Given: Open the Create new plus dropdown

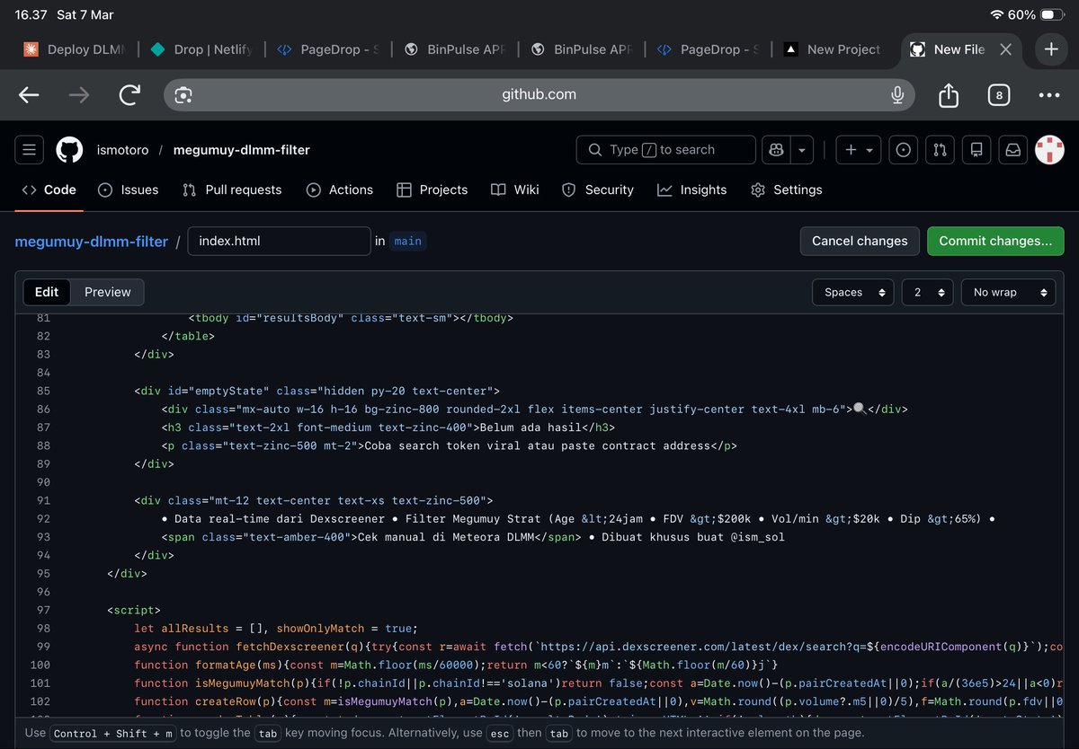Looking at the screenshot, I should pyautogui.click(x=859, y=150).
